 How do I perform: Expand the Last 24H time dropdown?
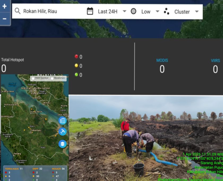tap(124, 11)
